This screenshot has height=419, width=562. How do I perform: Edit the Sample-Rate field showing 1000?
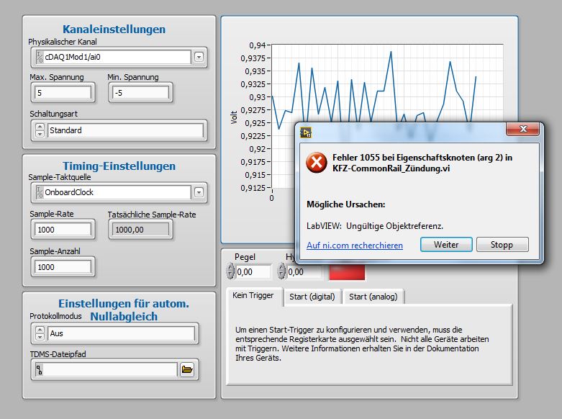tap(63, 230)
